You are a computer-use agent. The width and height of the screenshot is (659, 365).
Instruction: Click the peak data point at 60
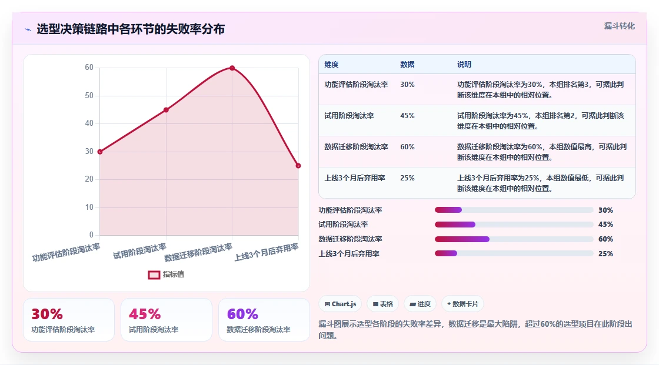coord(232,68)
